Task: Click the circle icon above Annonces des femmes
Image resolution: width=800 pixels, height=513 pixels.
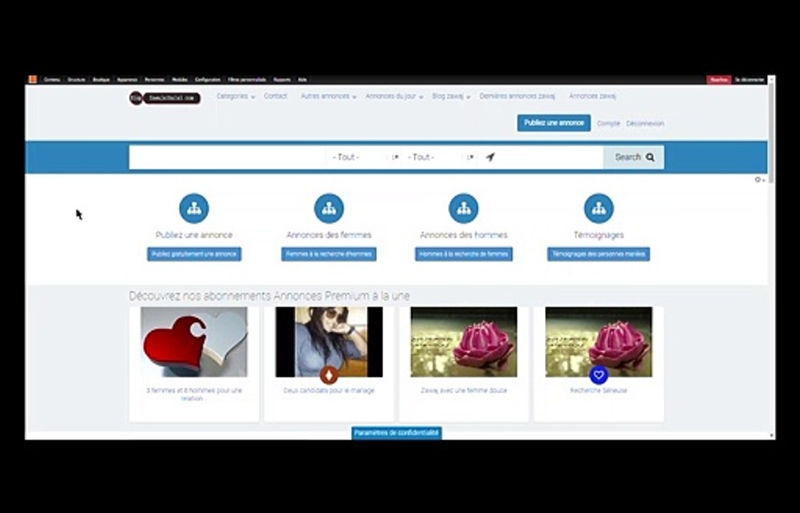Action: [x=328, y=208]
